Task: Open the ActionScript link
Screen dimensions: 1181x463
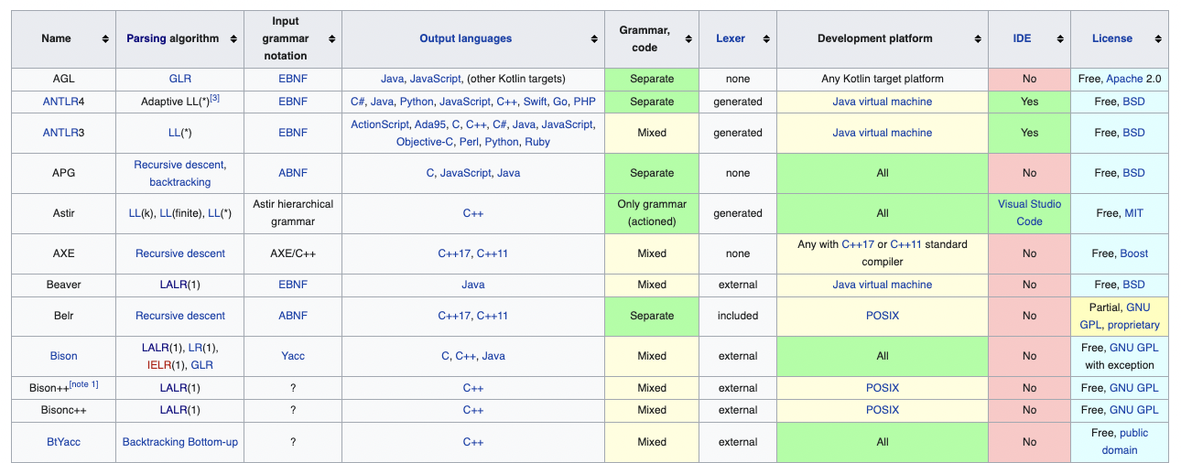Action: [379, 124]
